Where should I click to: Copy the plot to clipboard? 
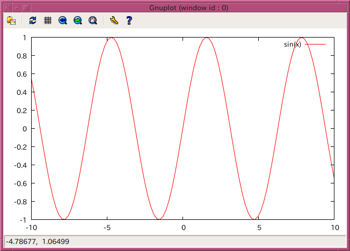point(11,20)
